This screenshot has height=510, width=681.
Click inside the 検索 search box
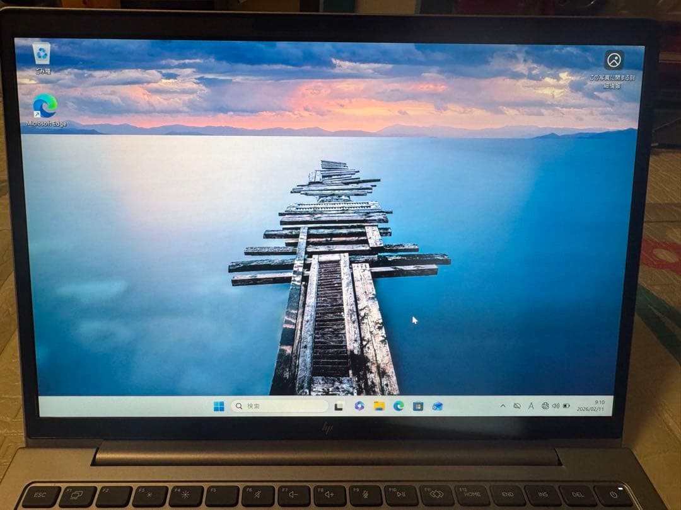point(277,406)
